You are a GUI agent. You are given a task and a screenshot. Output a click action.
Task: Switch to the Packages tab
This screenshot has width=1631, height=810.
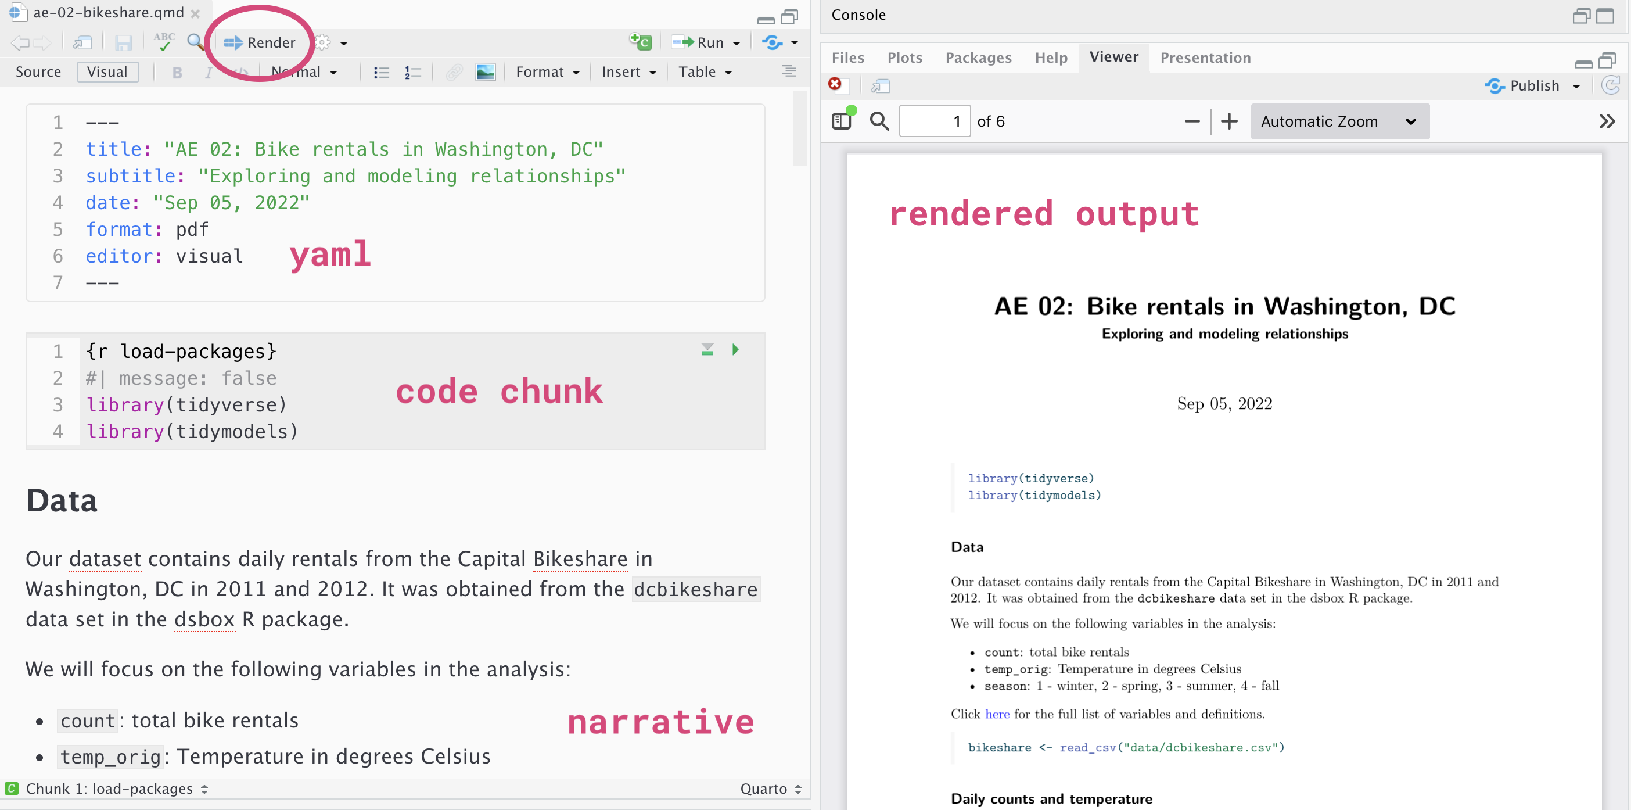pyautogui.click(x=978, y=58)
